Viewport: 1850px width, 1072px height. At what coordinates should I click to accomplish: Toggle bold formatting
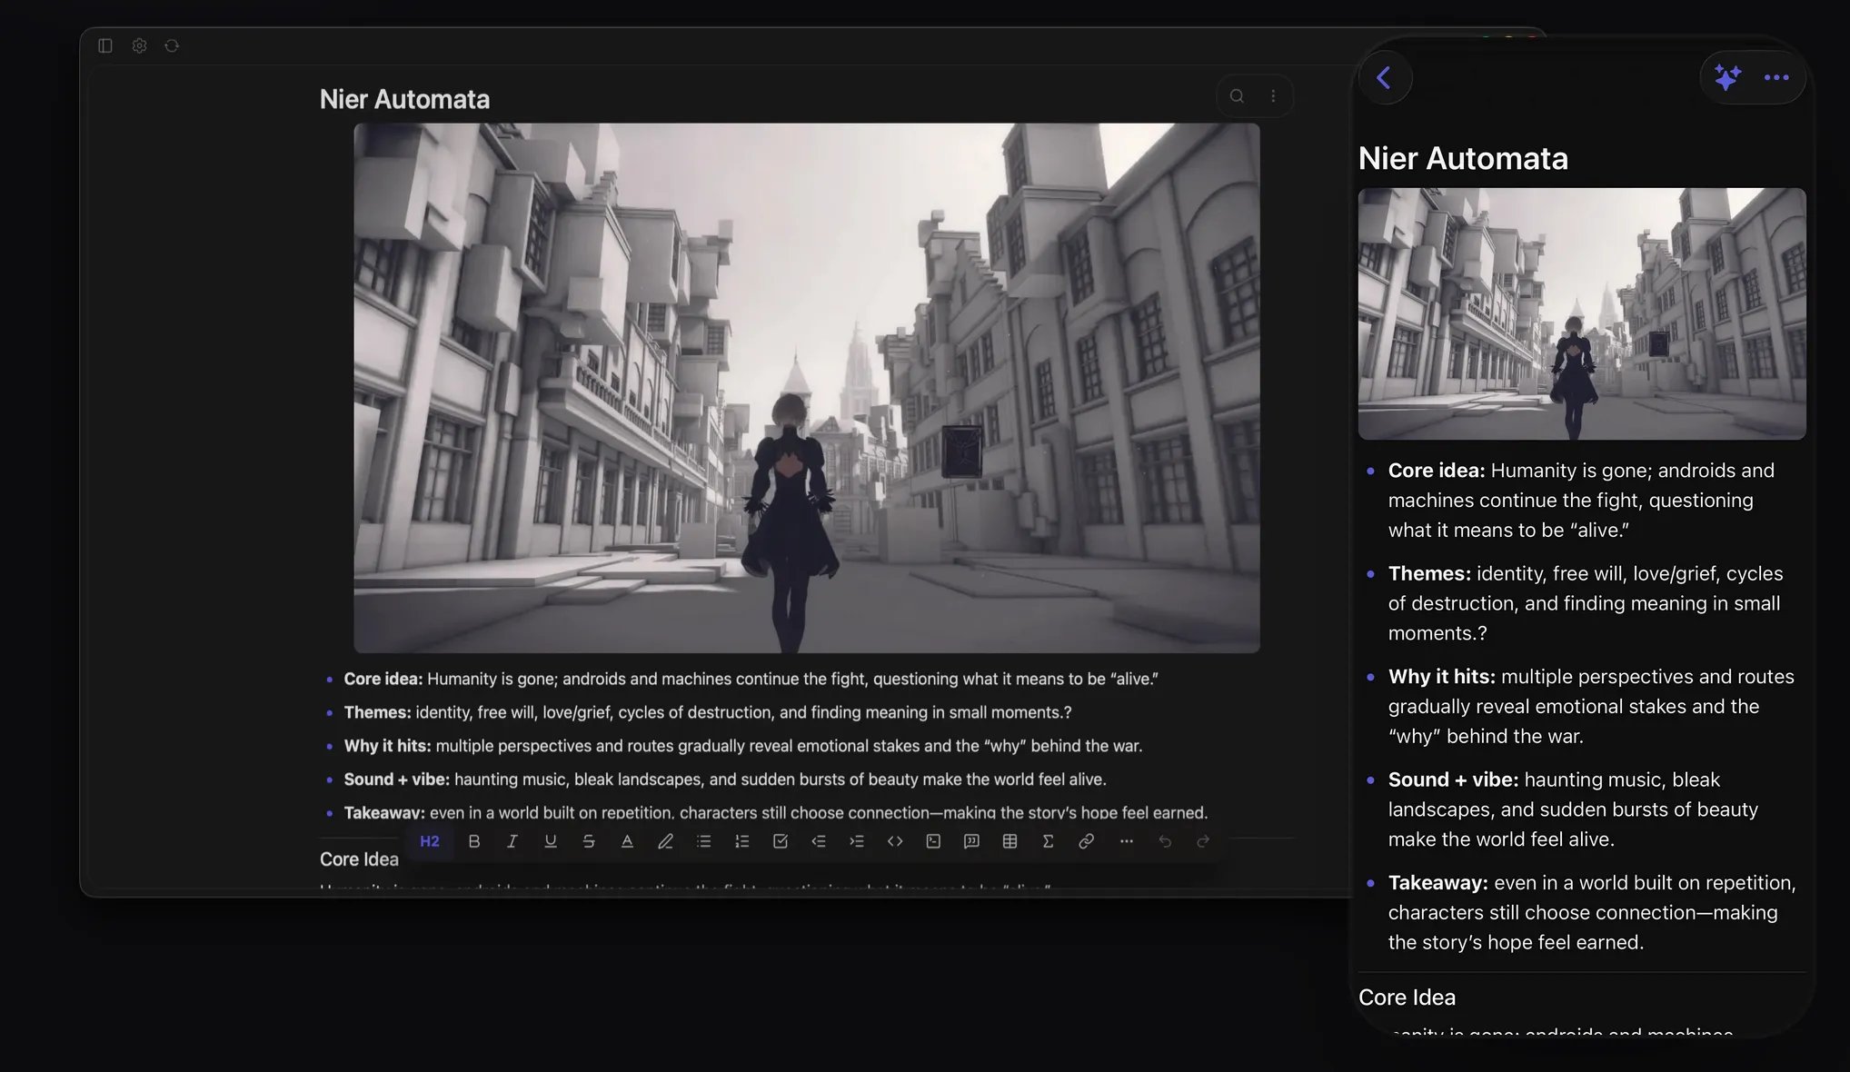(474, 841)
